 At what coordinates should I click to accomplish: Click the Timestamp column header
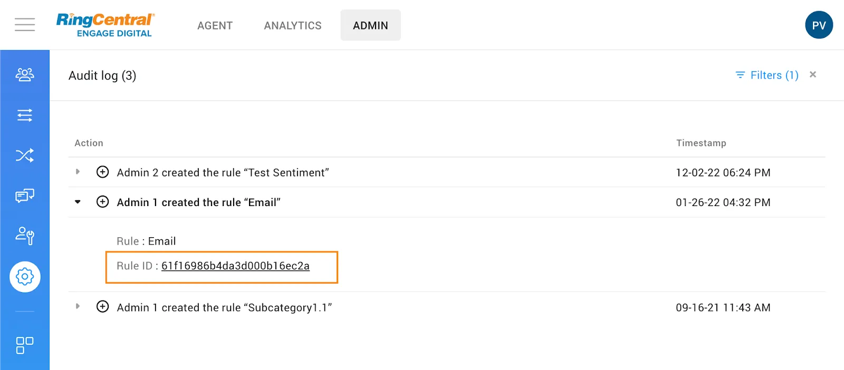[x=701, y=143]
